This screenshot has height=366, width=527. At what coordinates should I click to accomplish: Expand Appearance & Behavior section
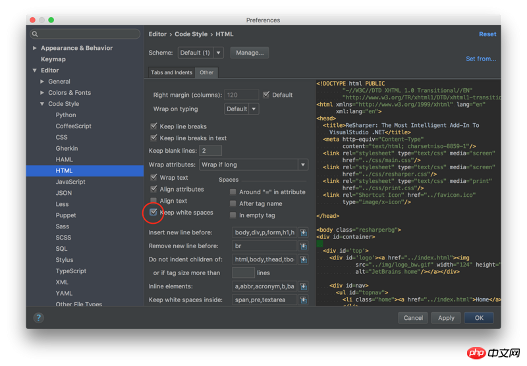(35, 48)
